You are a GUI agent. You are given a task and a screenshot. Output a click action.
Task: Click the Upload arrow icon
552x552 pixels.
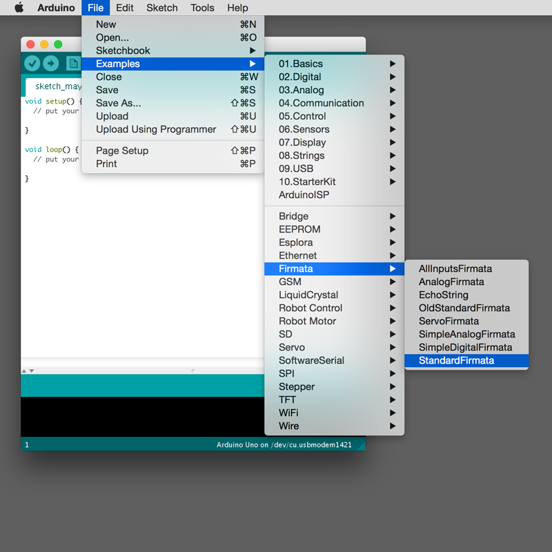pyautogui.click(x=52, y=63)
